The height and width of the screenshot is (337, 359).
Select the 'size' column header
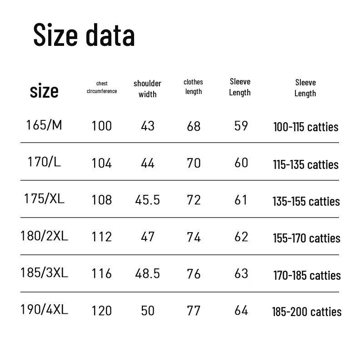(44, 91)
